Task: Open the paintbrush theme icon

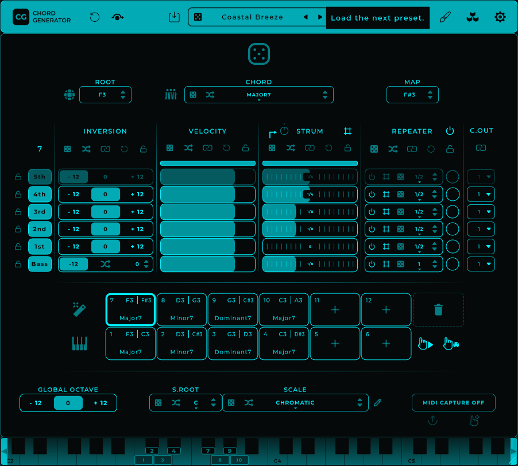Action: [x=445, y=17]
